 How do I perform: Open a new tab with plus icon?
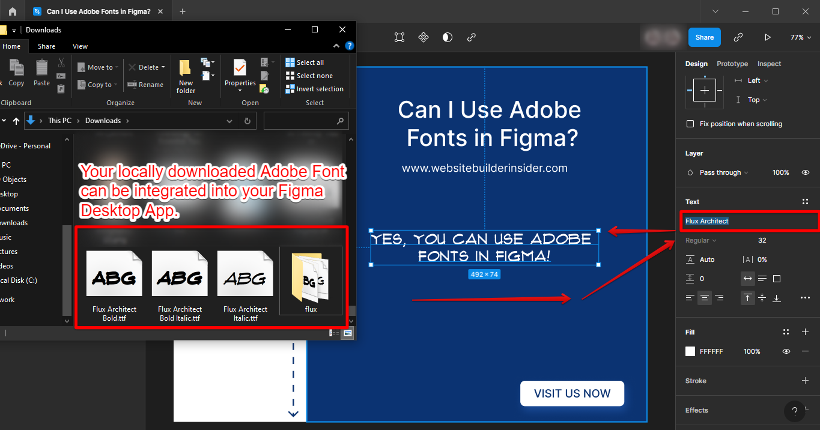183,11
